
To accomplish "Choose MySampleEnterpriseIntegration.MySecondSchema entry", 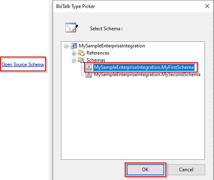I will click(x=147, y=74).
